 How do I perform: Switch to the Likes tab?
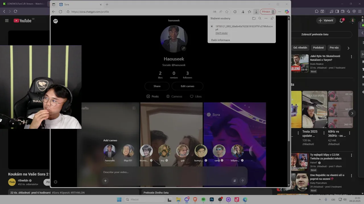coord(196,96)
